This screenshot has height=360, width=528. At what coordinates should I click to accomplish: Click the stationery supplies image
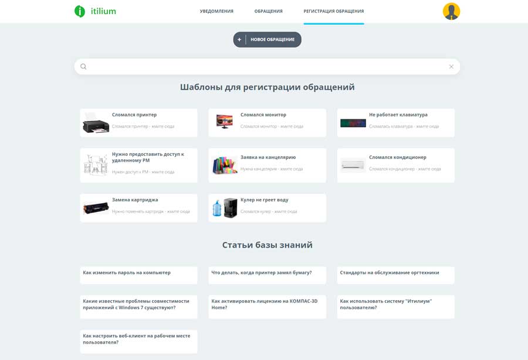(224, 166)
